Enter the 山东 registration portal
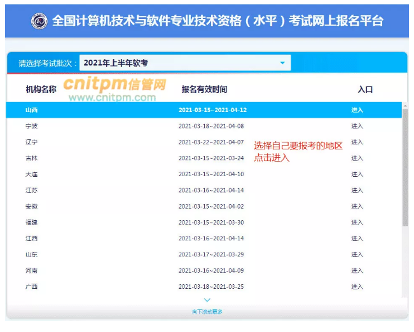 (357, 254)
